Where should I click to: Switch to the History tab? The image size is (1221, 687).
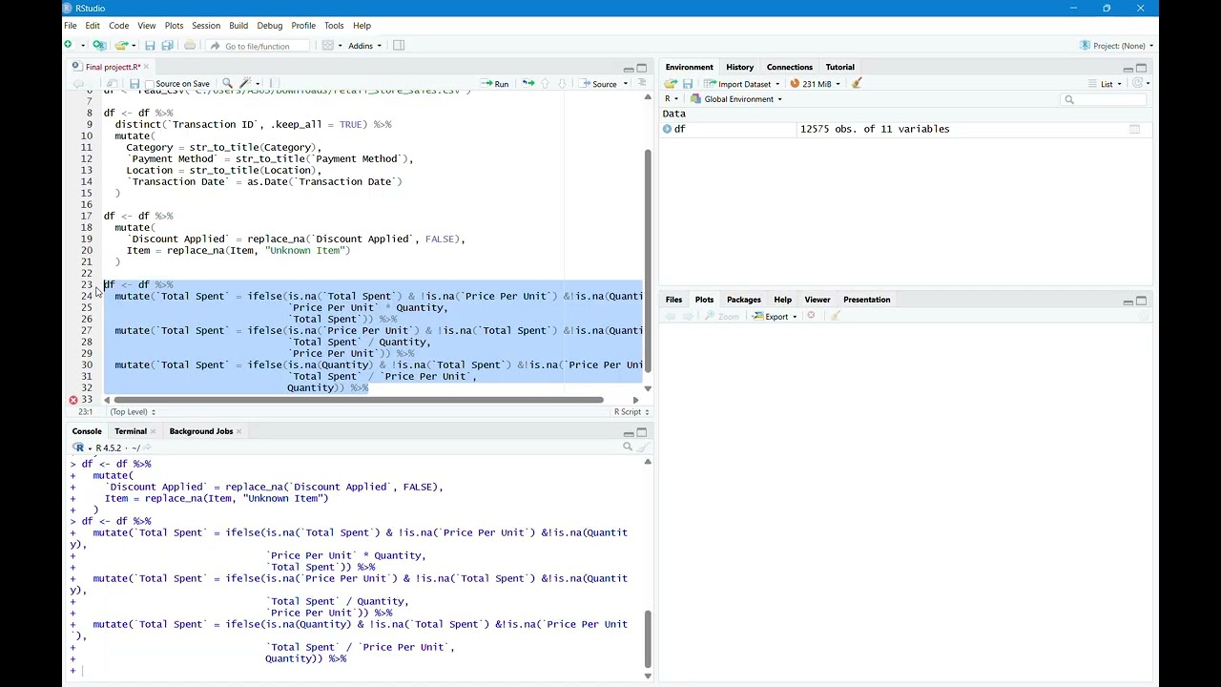(x=739, y=67)
